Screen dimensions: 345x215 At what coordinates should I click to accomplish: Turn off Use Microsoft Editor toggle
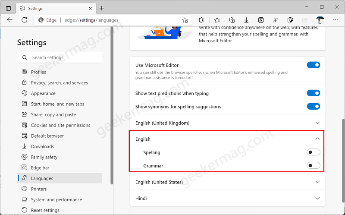tap(314, 65)
